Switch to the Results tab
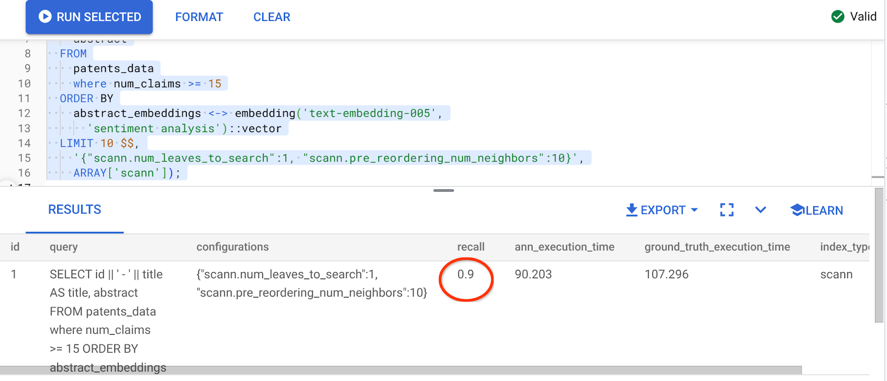 pyautogui.click(x=74, y=210)
